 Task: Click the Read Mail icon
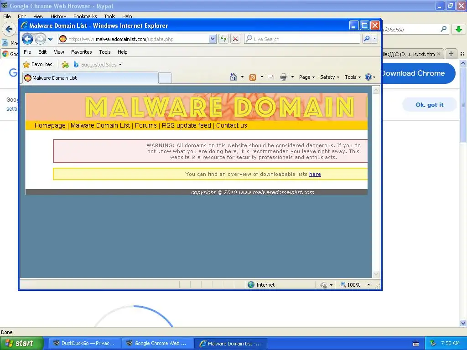coord(271,77)
